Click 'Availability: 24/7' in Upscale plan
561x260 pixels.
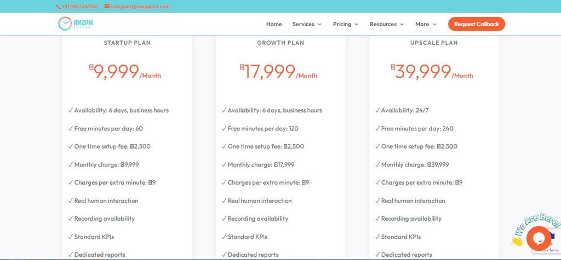tap(402, 110)
